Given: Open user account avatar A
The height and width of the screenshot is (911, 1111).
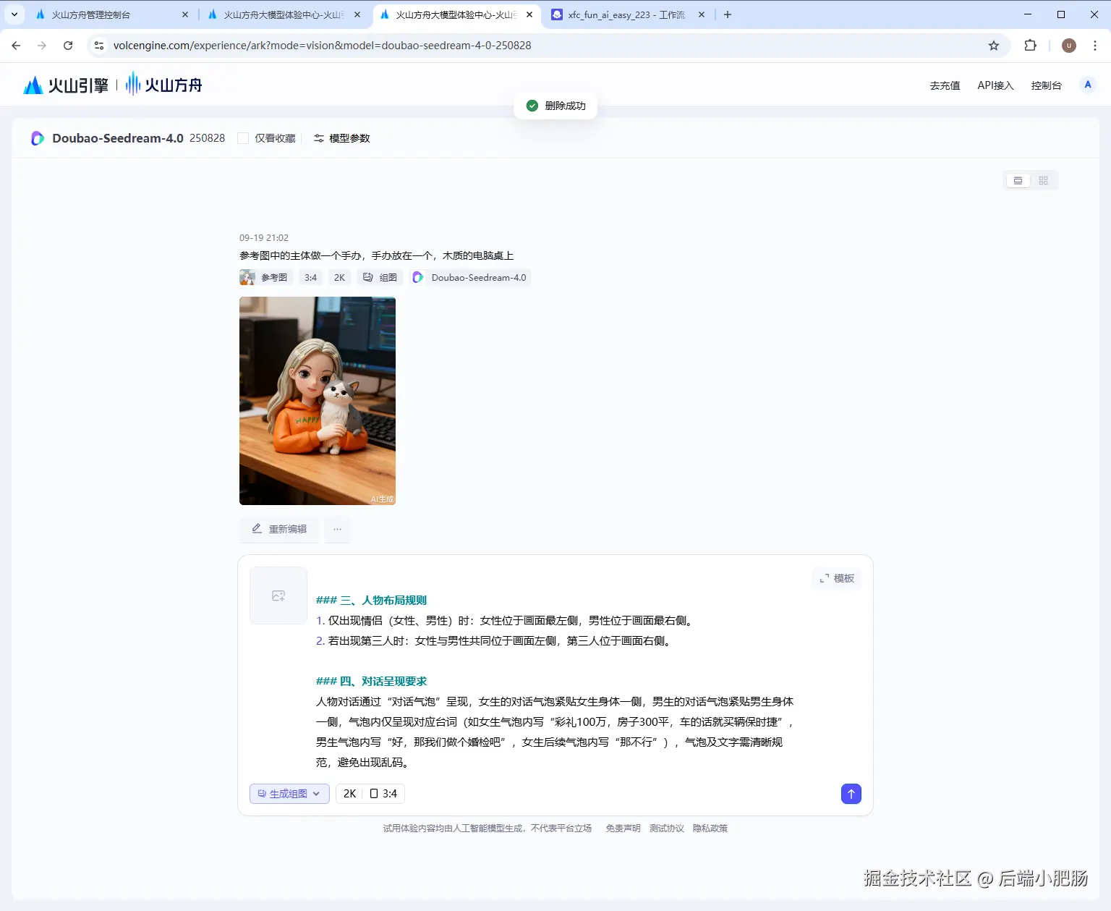Looking at the screenshot, I should 1088,85.
